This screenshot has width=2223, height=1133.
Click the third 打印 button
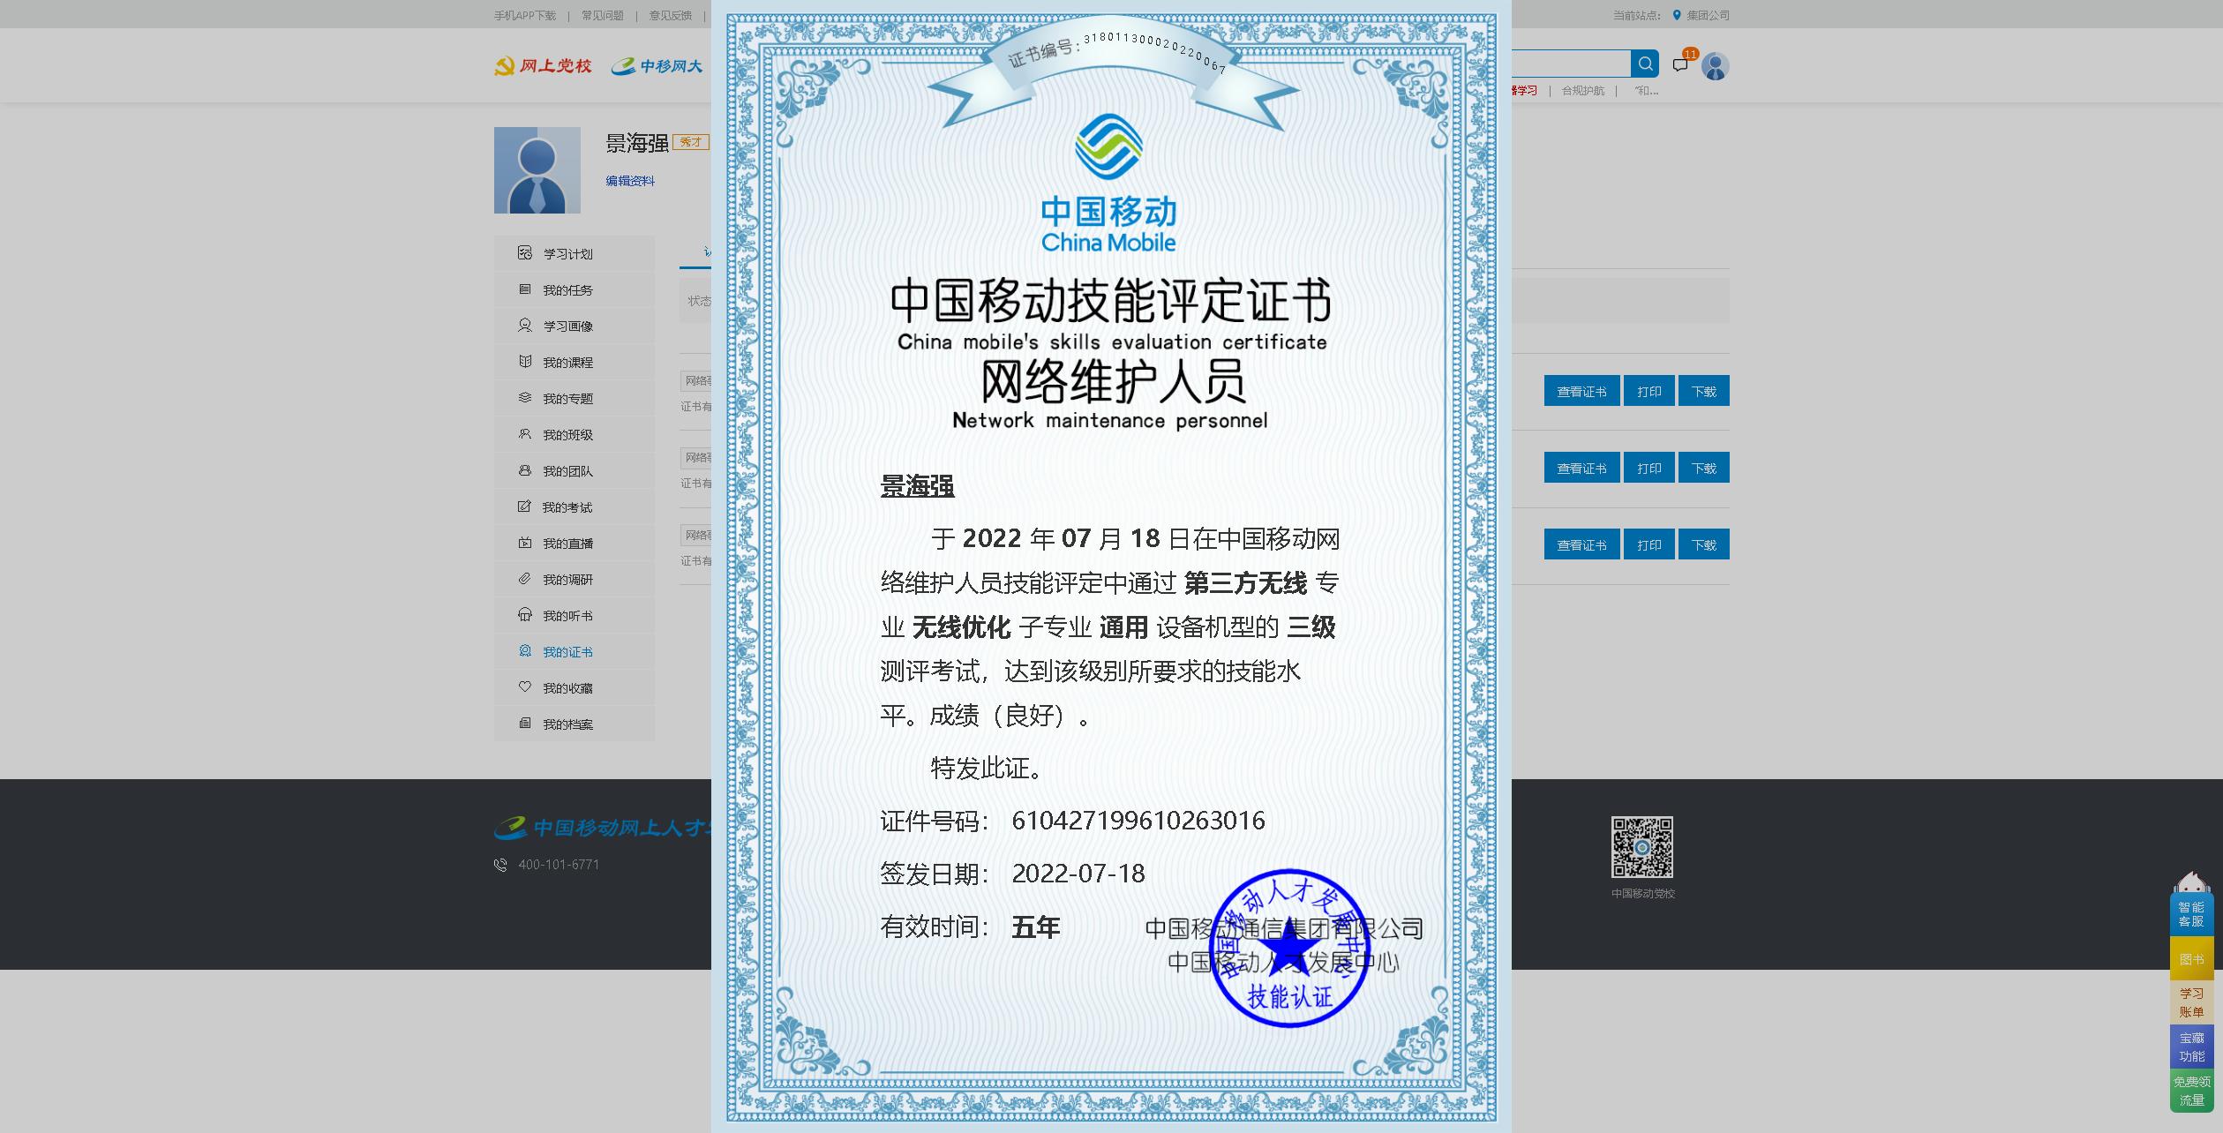tap(1649, 544)
